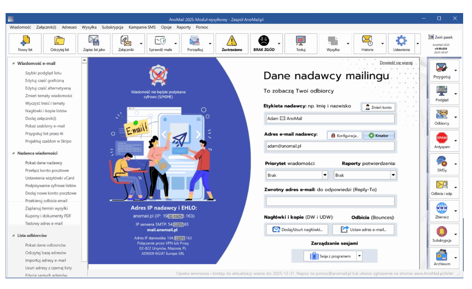
Task: Collapse the Lista odbiorców tree group
Action: point(13,235)
